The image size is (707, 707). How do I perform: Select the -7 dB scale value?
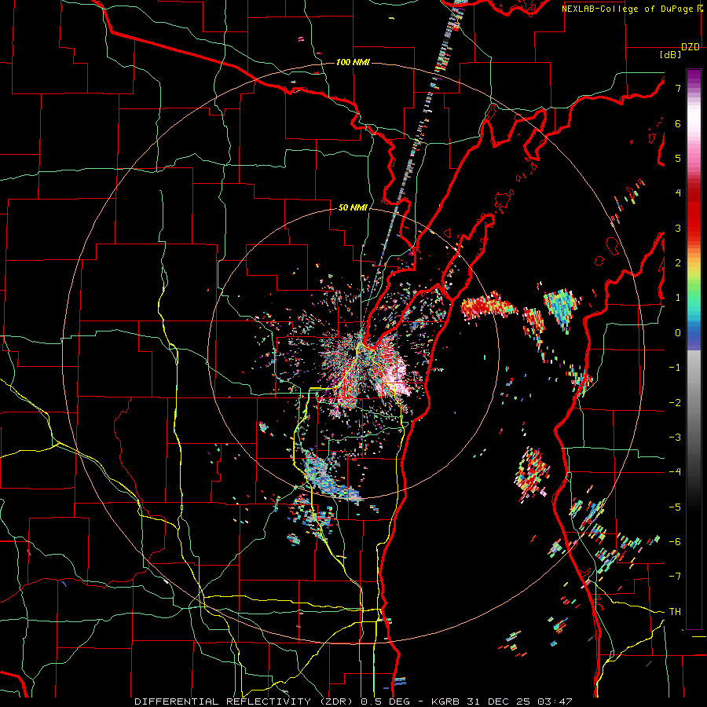675,577
